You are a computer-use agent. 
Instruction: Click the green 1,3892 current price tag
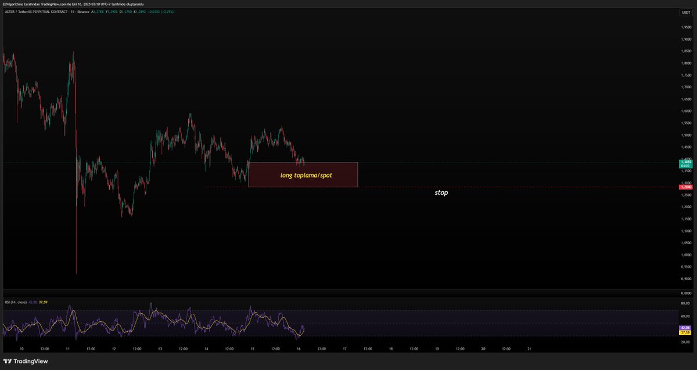click(x=685, y=164)
